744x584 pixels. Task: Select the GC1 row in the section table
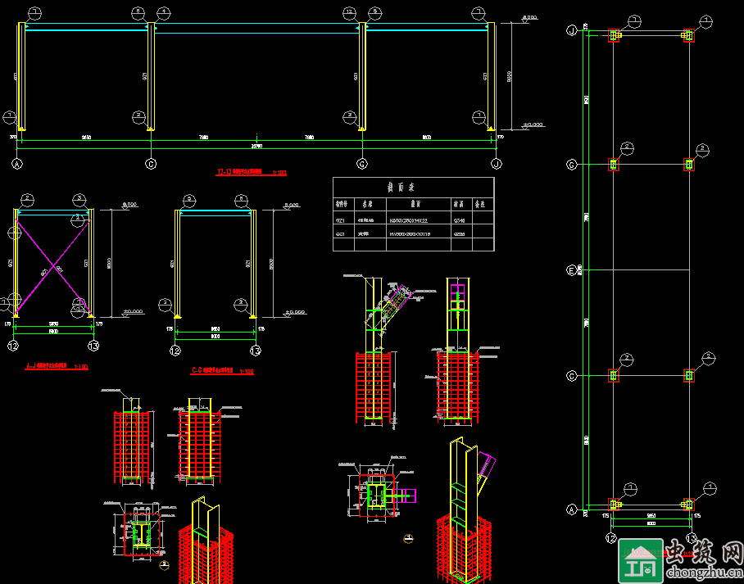click(414, 233)
